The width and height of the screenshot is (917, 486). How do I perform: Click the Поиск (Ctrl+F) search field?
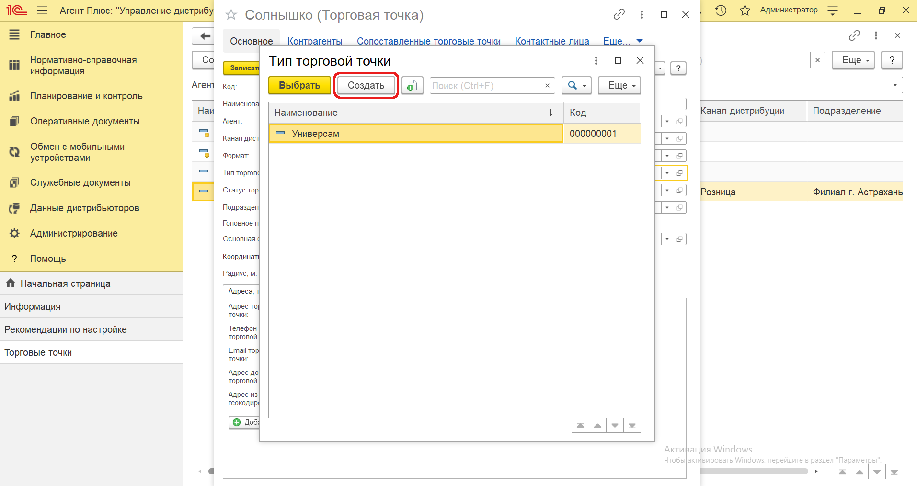pos(484,86)
